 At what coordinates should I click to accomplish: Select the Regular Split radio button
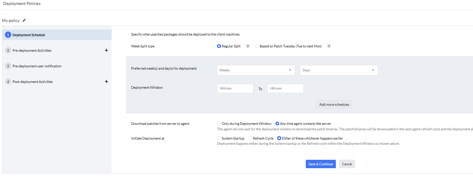tap(219, 46)
